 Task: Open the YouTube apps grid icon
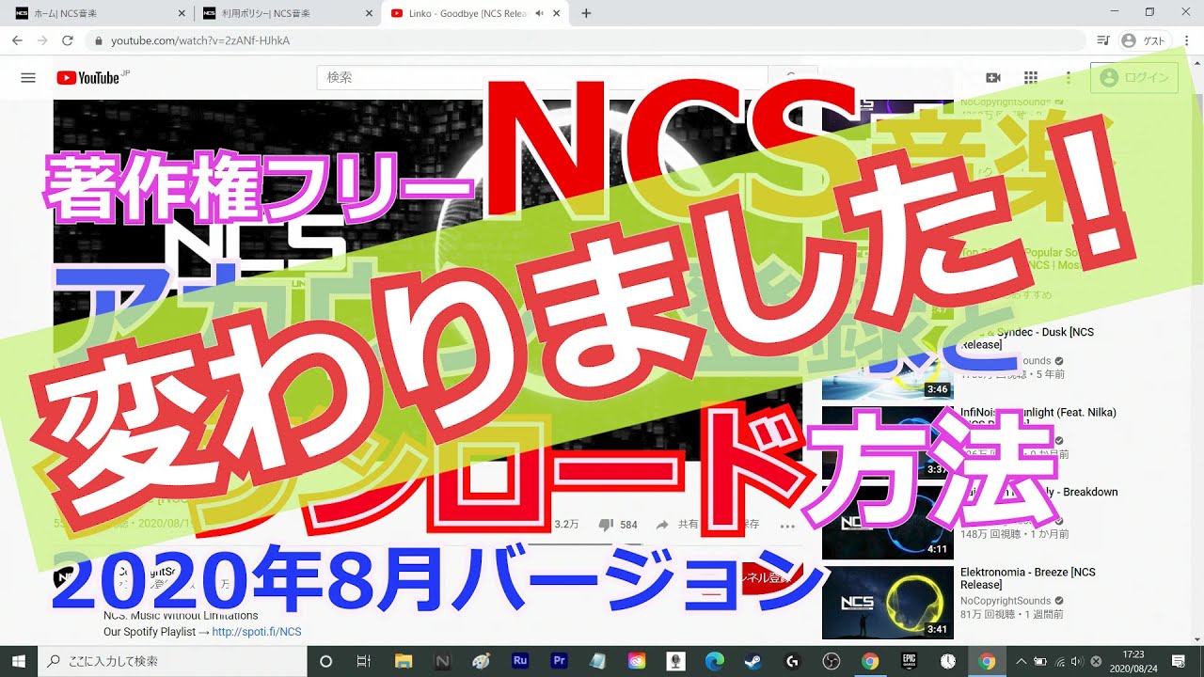click(x=1031, y=78)
